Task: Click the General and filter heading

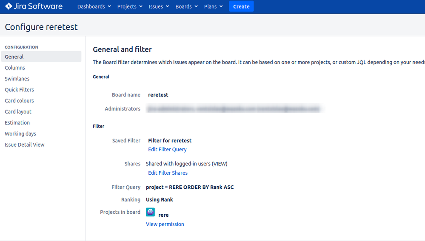Action: [122, 49]
